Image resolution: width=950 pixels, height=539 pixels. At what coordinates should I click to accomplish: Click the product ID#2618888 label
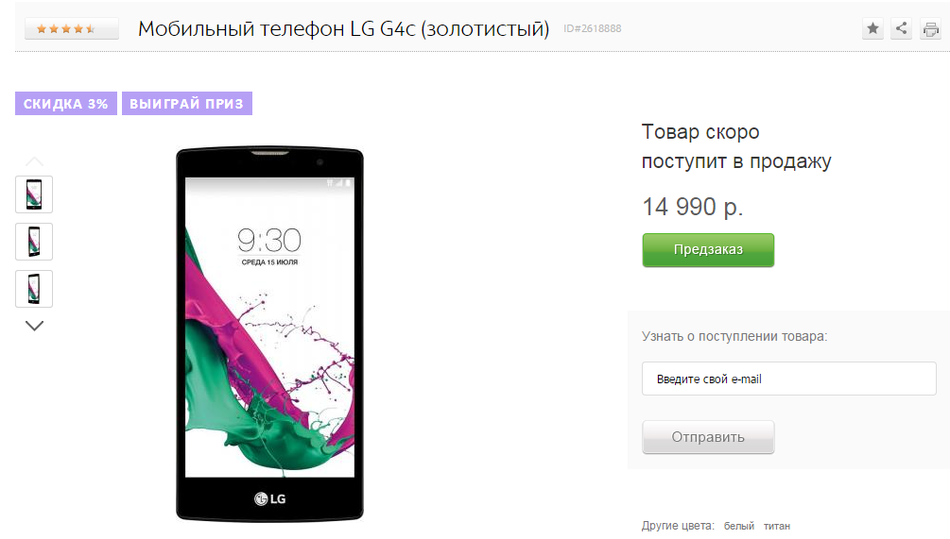(593, 28)
